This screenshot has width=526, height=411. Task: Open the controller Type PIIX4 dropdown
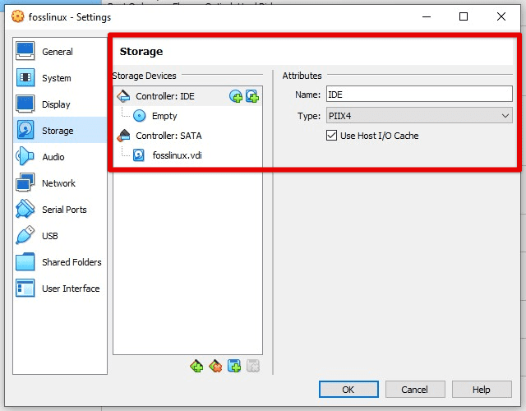(419, 115)
